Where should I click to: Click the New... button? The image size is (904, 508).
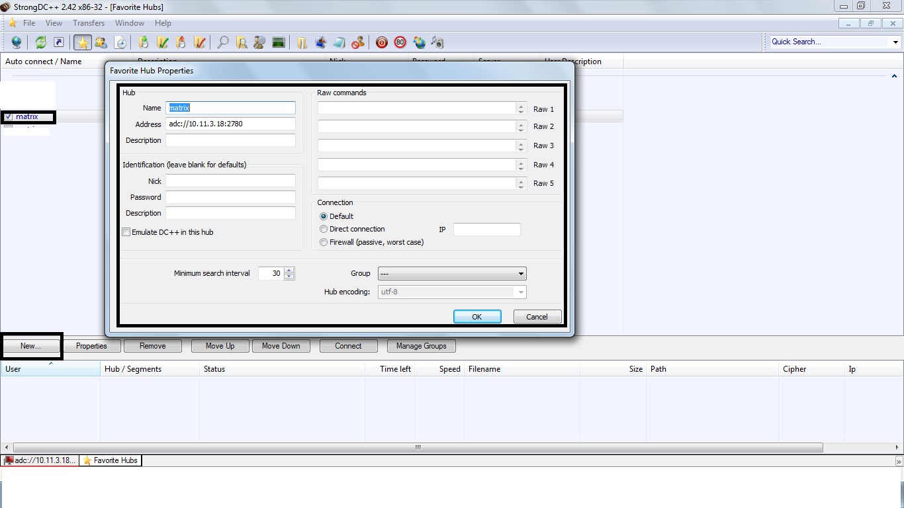click(30, 346)
